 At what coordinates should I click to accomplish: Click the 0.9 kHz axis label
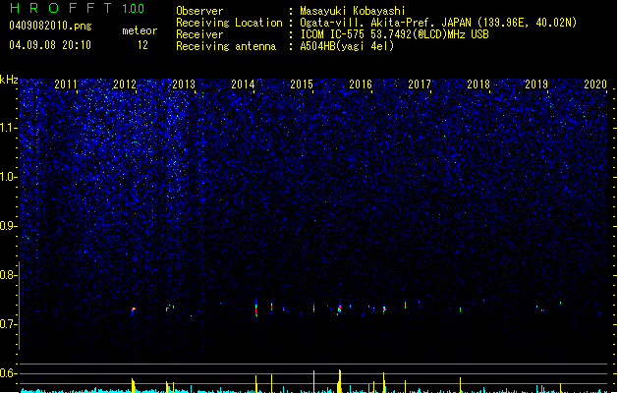click(8, 226)
